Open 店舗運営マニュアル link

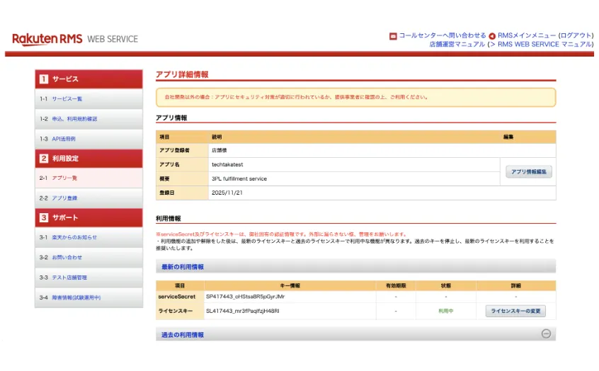pyautogui.click(x=457, y=45)
